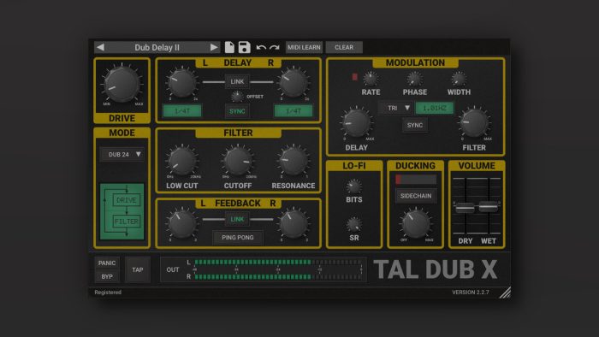Click the modulation DELAY amount knob
The image size is (599, 337).
pyautogui.click(x=357, y=123)
